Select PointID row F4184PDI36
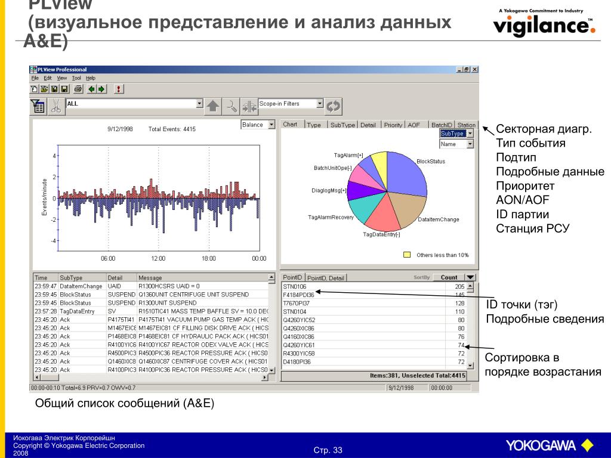The width and height of the screenshot is (611, 458). click(x=374, y=295)
